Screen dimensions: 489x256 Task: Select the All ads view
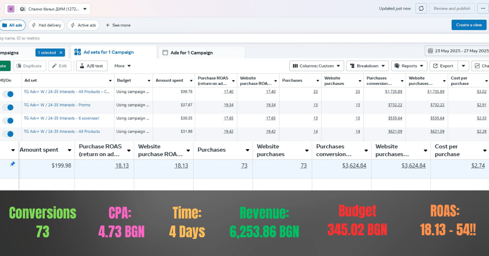(x=12, y=25)
